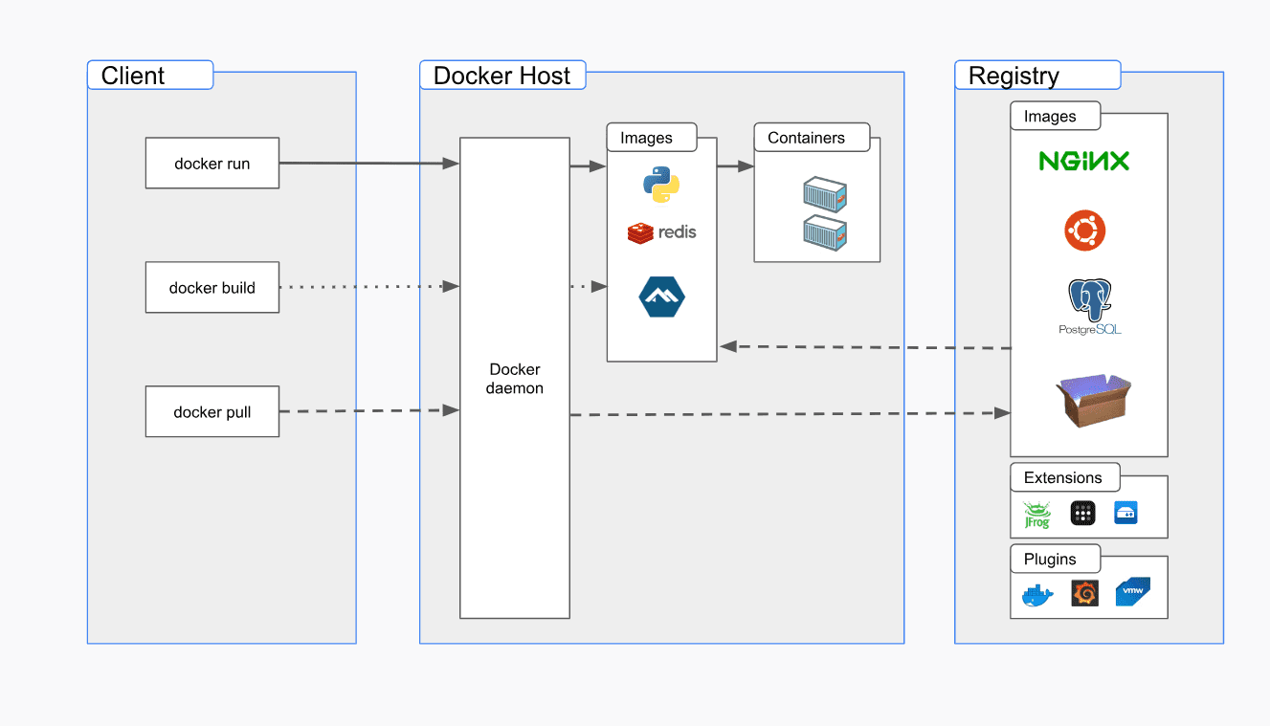Click the open cardboard box icon
The width and height of the screenshot is (1270, 726).
coord(1093,400)
